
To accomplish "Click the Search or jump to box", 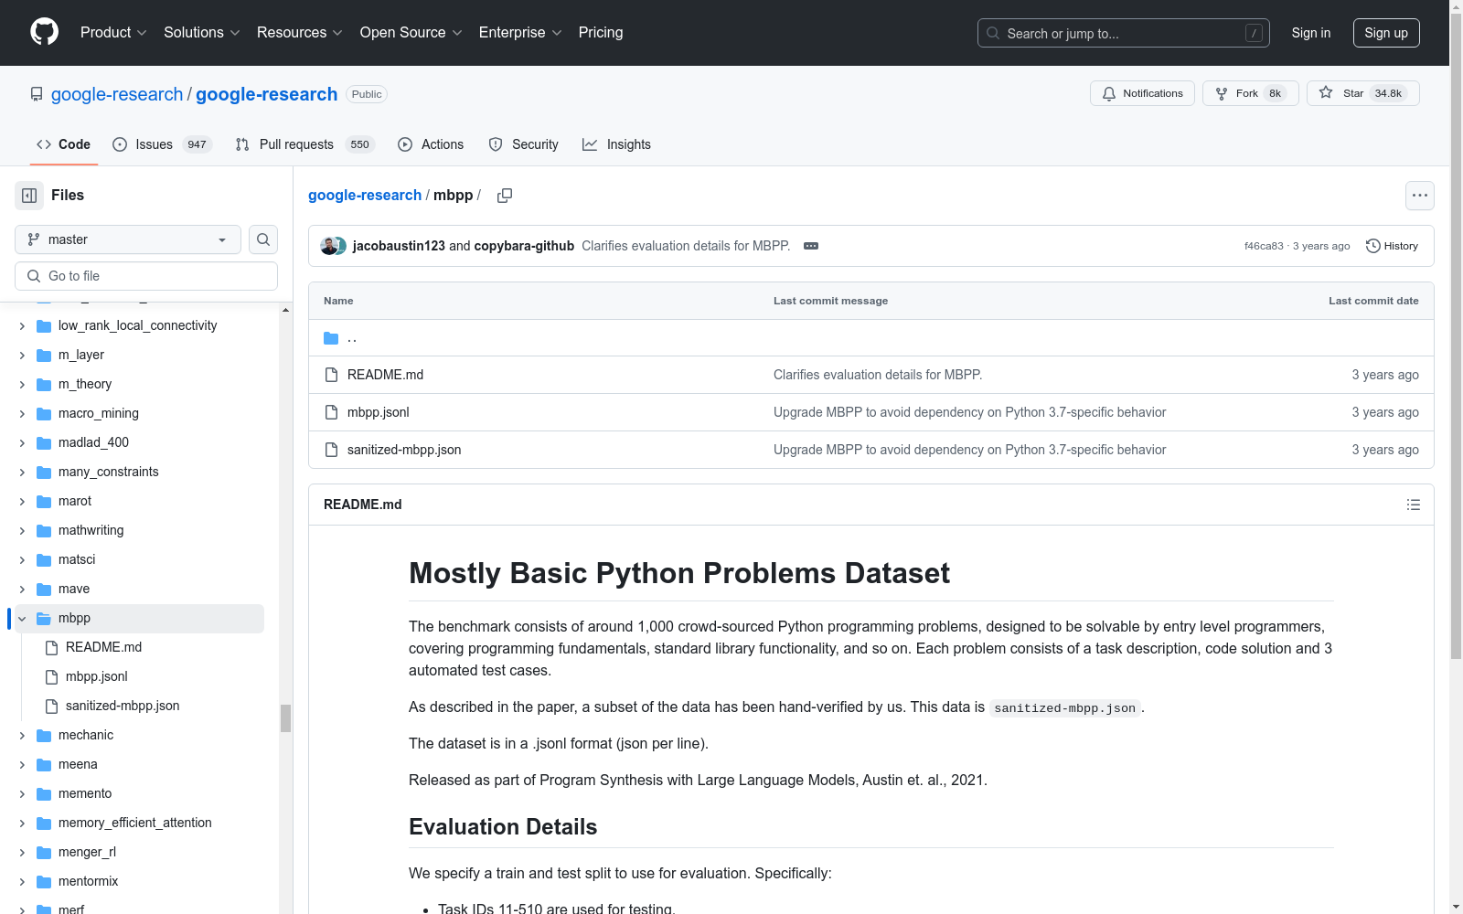I will (1123, 33).
